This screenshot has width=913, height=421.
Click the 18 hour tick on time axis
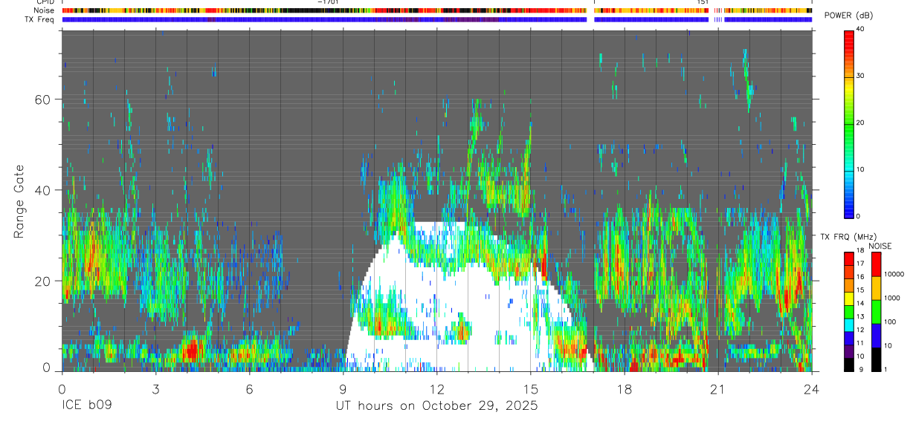point(624,389)
